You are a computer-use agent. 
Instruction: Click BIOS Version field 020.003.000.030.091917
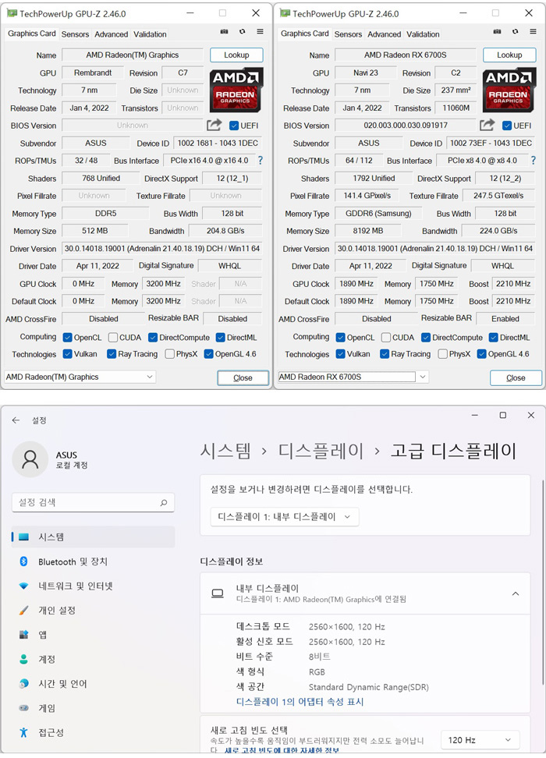[x=406, y=126]
